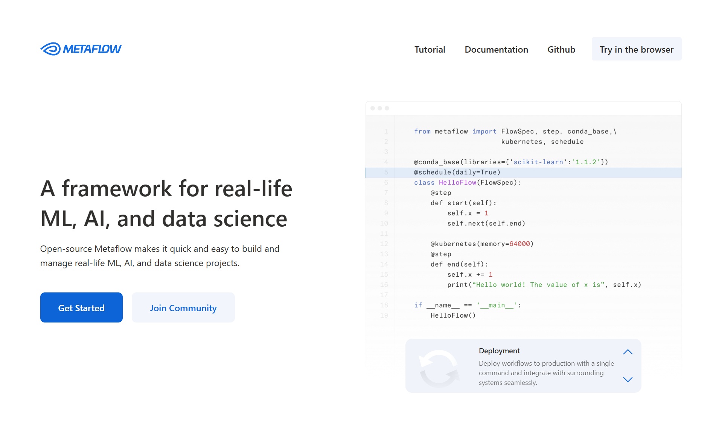Open the Tutorial nav link

point(430,50)
